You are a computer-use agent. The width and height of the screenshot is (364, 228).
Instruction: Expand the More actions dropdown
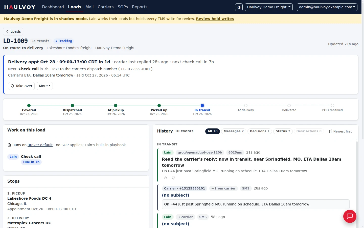click(x=45, y=86)
